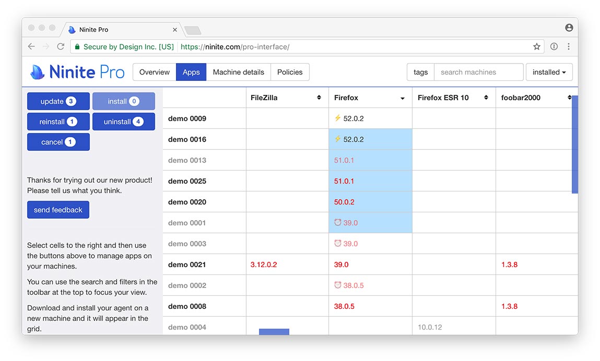Click the lightning updating icon beside demo 0009's Firefox version
Screen dimensions: 600x361
(337, 118)
